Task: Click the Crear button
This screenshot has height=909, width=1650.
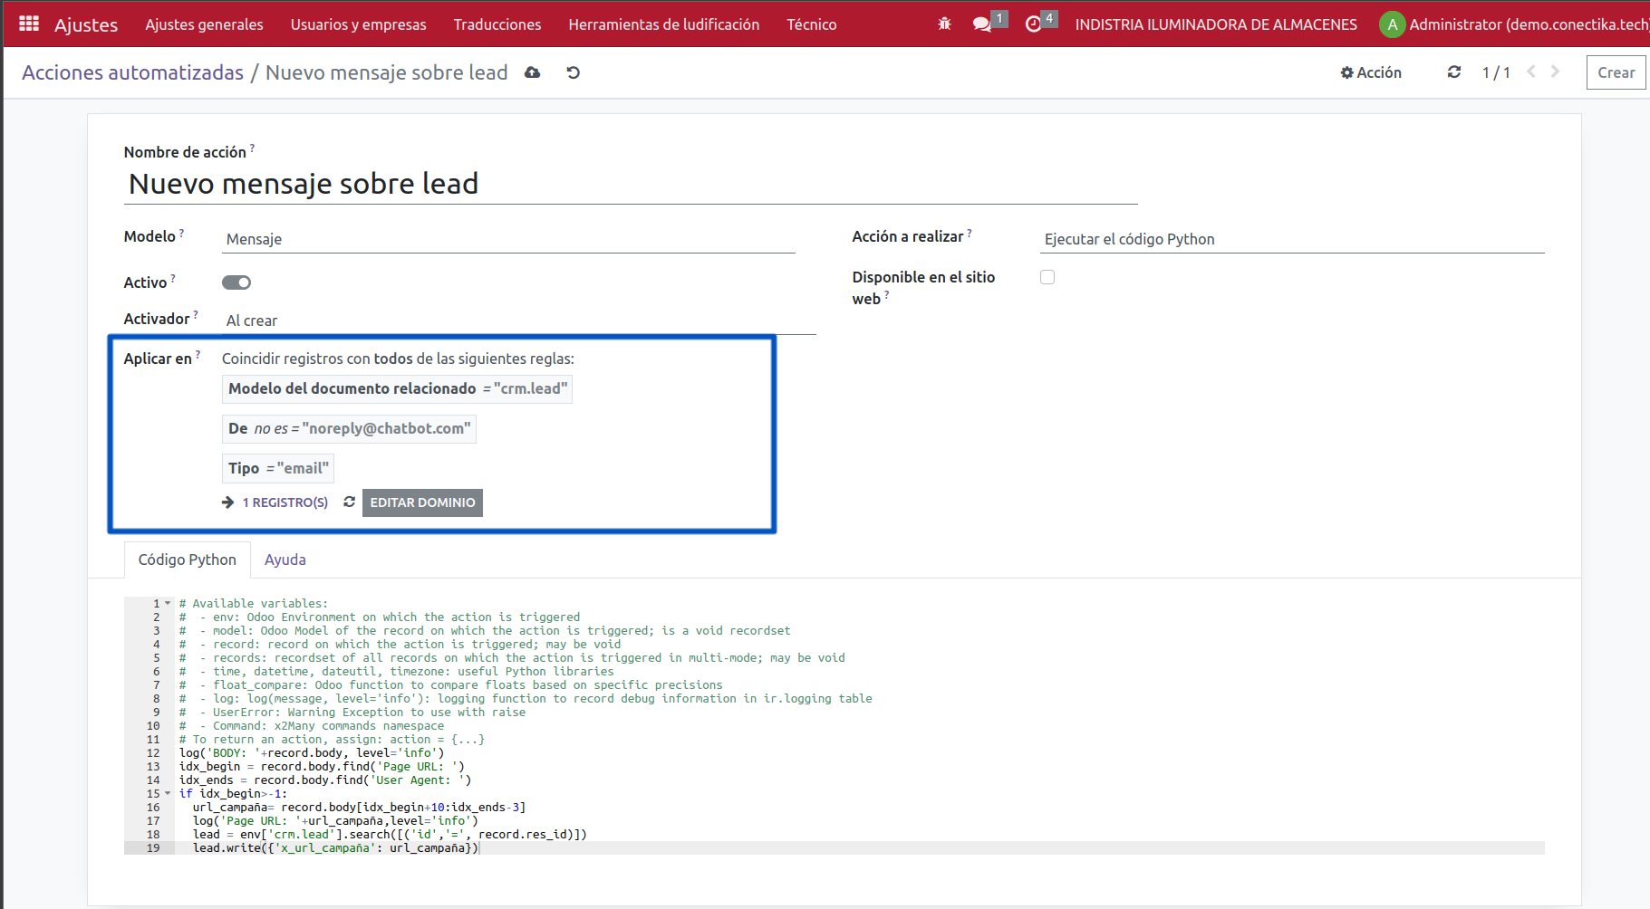Action: [x=1616, y=72]
